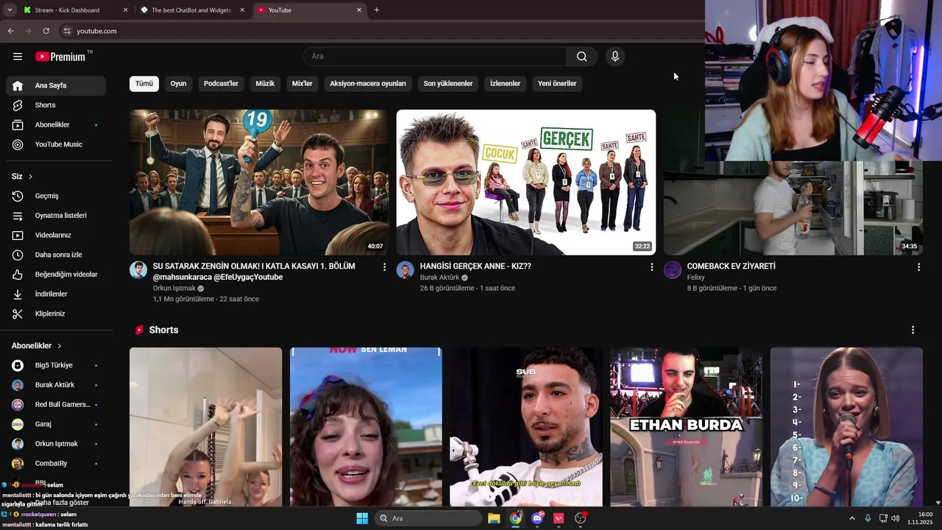Screen dimensions: 942x530
Task: Open İndirilenler page
Action: pos(56,294)
